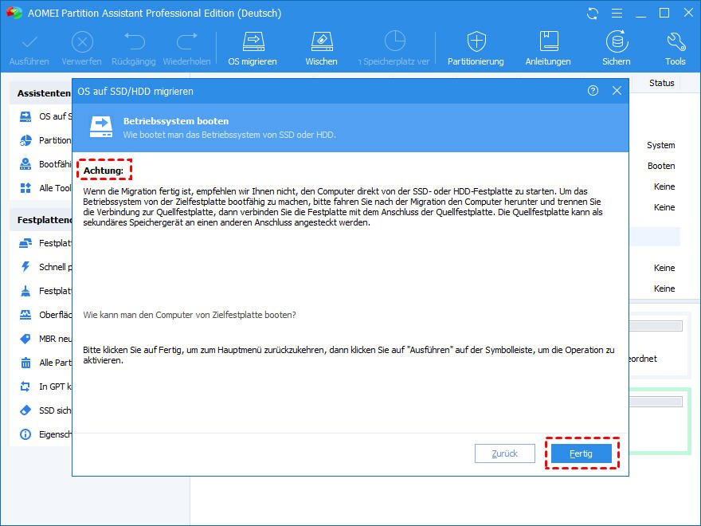Click the Status column header
Screen dimensions: 701x526
tap(662, 83)
